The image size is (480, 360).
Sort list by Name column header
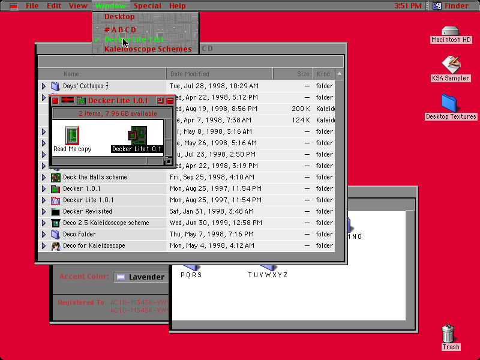[x=102, y=74]
